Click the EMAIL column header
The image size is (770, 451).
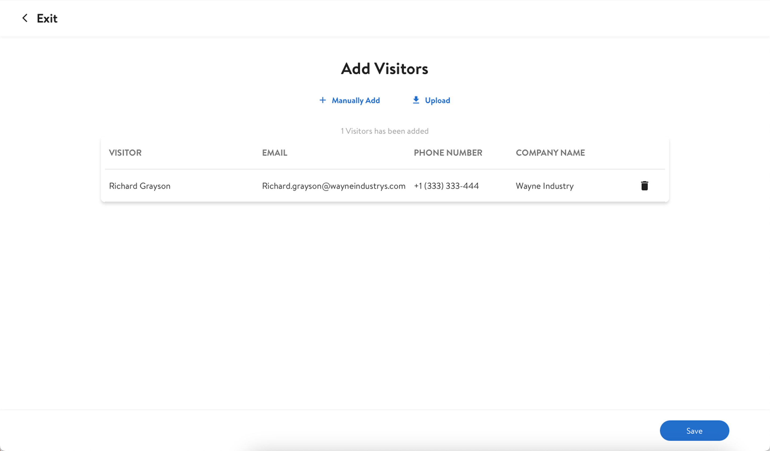[x=274, y=153]
